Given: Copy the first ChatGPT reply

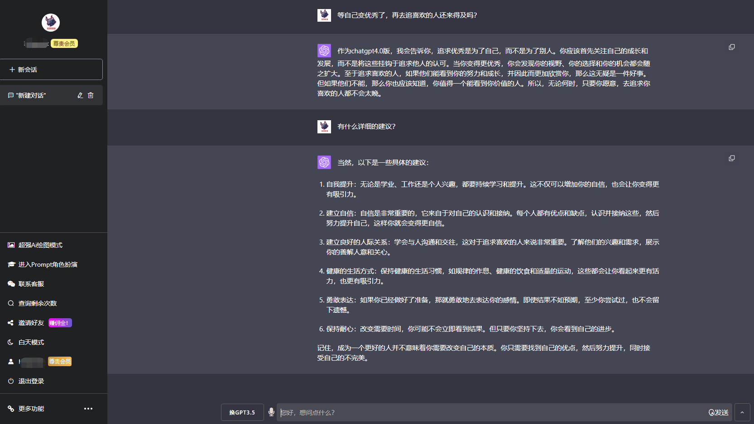Looking at the screenshot, I should [x=731, y=47].
